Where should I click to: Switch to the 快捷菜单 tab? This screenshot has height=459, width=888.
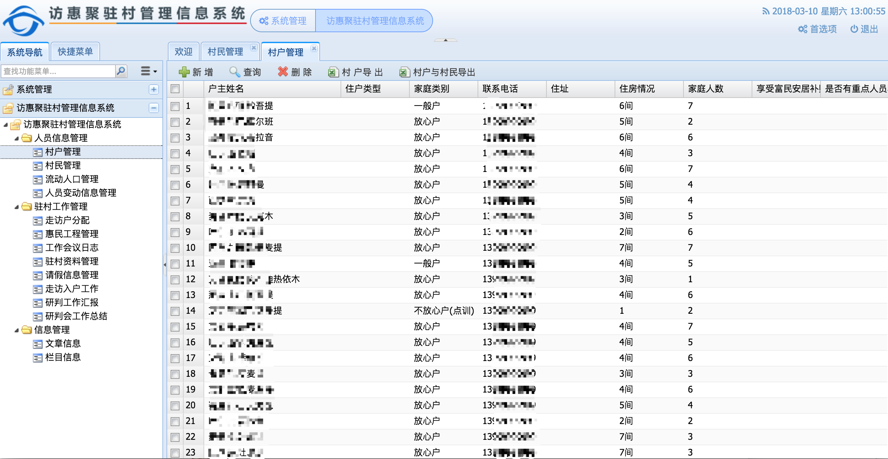[75, 51]
